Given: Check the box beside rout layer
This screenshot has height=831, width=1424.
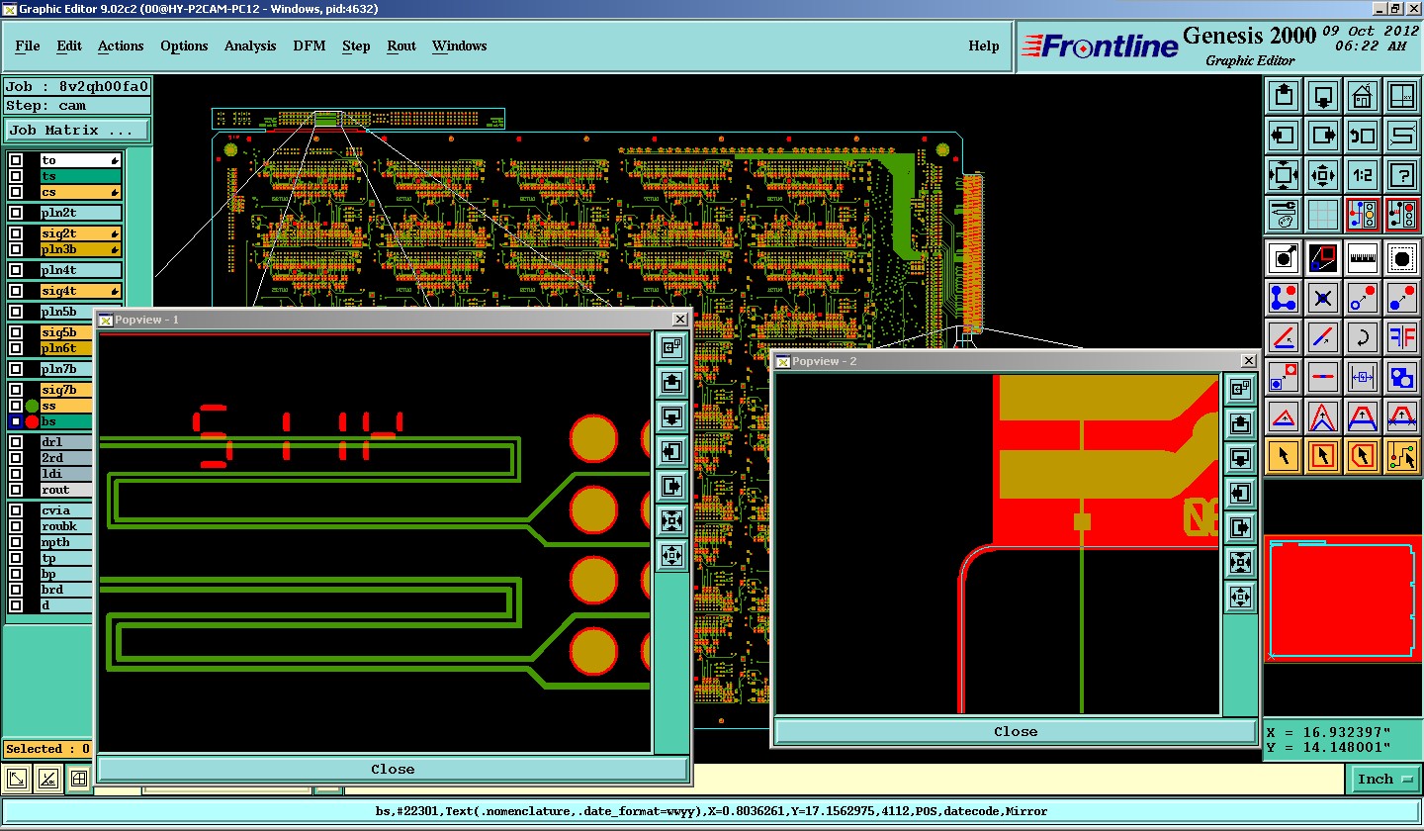Looking at the screenshot, I should pos(16,490).
